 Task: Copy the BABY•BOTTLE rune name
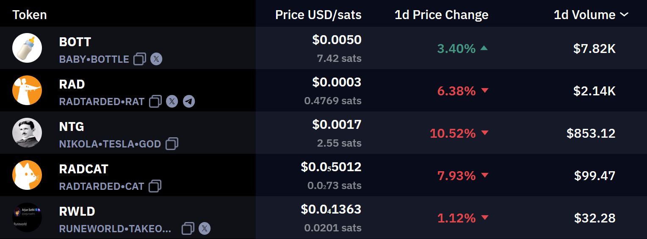click(x=140, y=59)
